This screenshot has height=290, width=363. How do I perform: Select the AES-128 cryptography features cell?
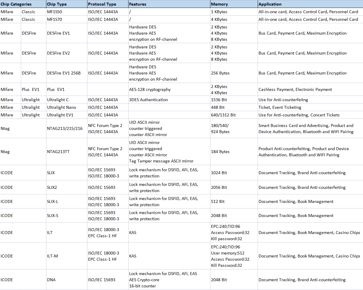click(150, 89)
